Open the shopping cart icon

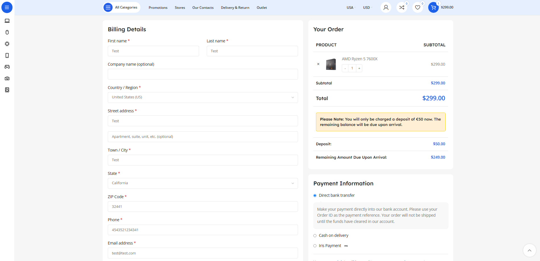pyautogui.click(x=433, y=7)
